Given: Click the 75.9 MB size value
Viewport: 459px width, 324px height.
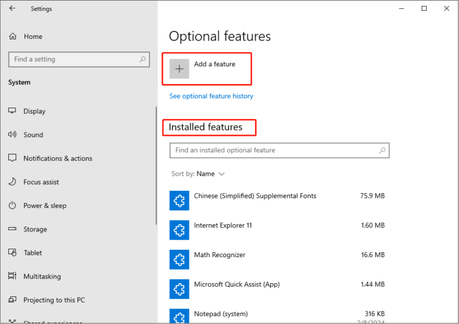Looking at the screenshot, I should [x=372, y=196].
